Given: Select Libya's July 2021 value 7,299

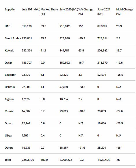Looking at the screenshot, I should (x=25, y=136).
